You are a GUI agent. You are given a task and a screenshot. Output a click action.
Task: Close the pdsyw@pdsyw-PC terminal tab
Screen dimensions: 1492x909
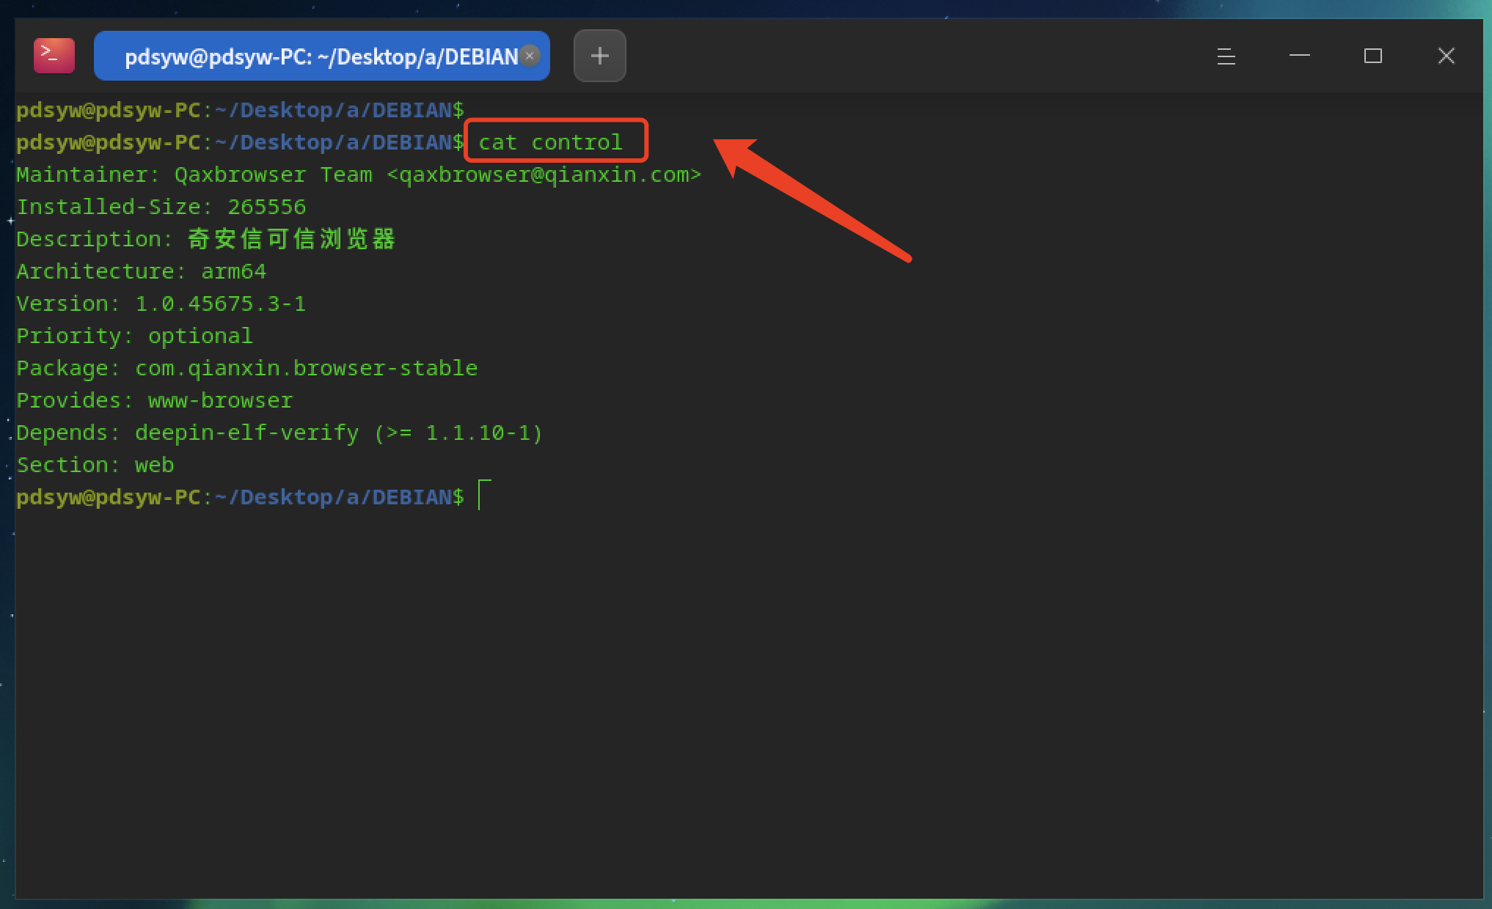(x=530, y=56)
